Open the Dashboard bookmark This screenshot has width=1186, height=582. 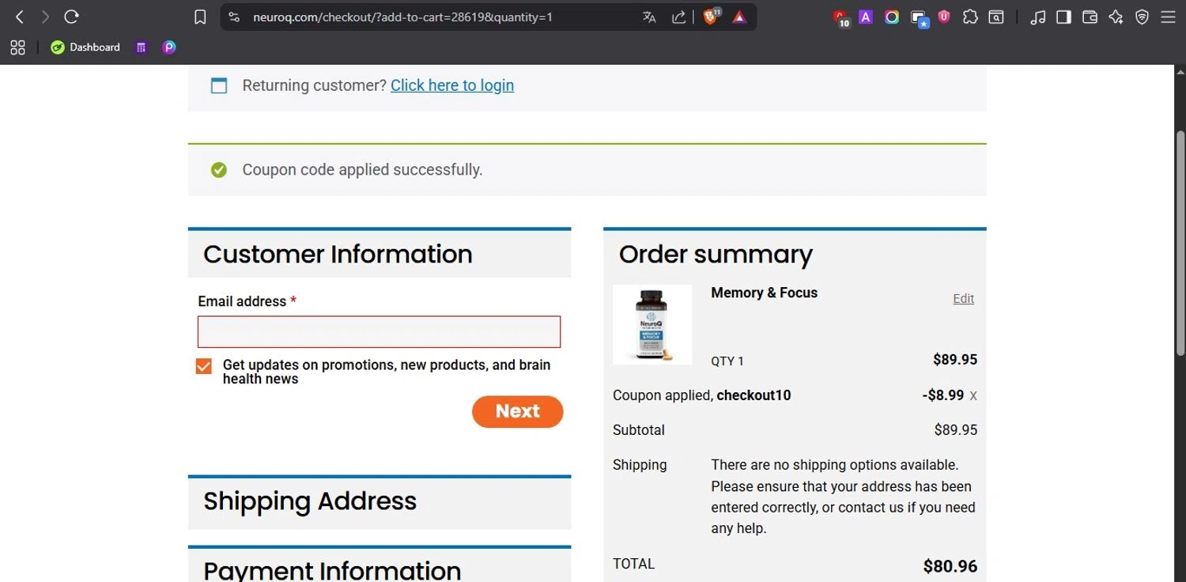(85, 47)
